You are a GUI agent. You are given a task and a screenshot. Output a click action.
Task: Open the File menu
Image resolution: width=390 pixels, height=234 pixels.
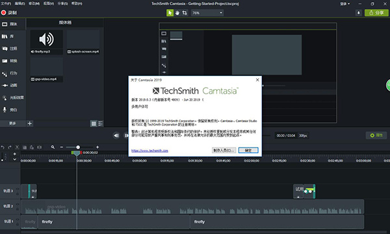[x=6, y=3]
